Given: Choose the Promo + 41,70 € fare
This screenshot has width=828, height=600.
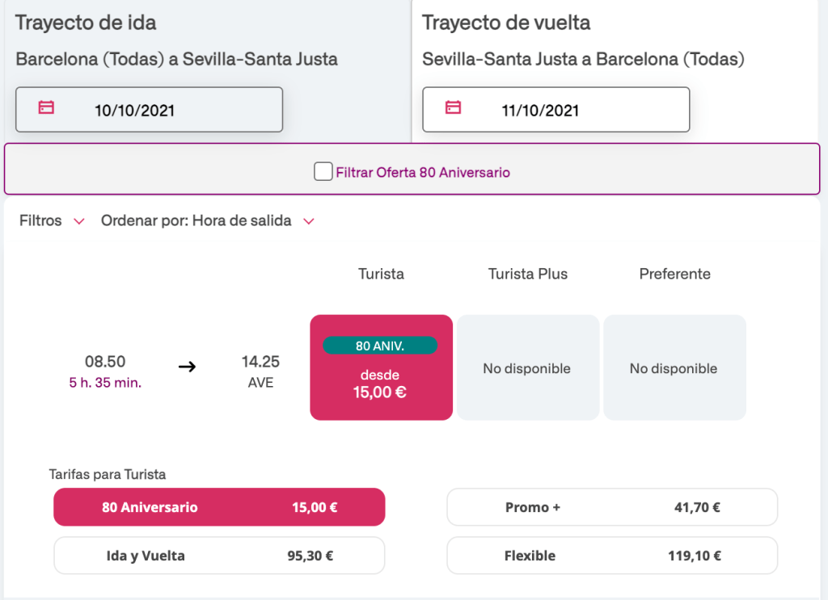Looking at the screenshot, I should click(612, 507).
